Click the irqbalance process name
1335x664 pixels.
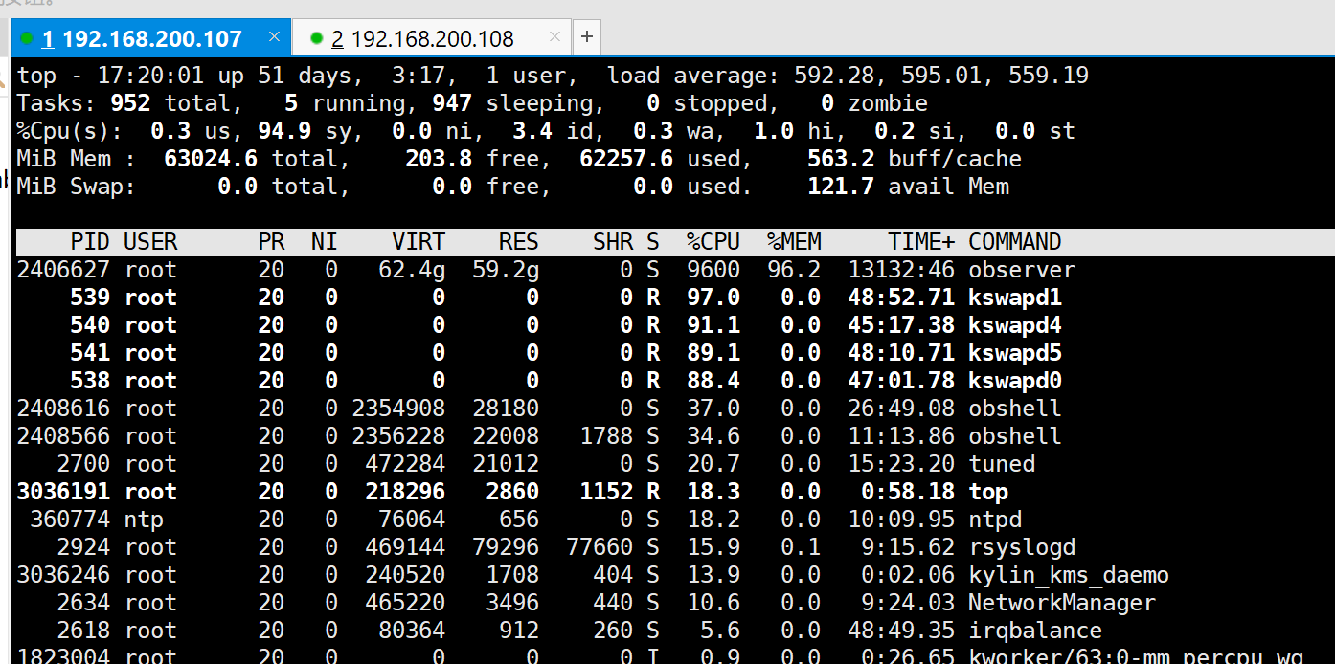coord(1034,631)
